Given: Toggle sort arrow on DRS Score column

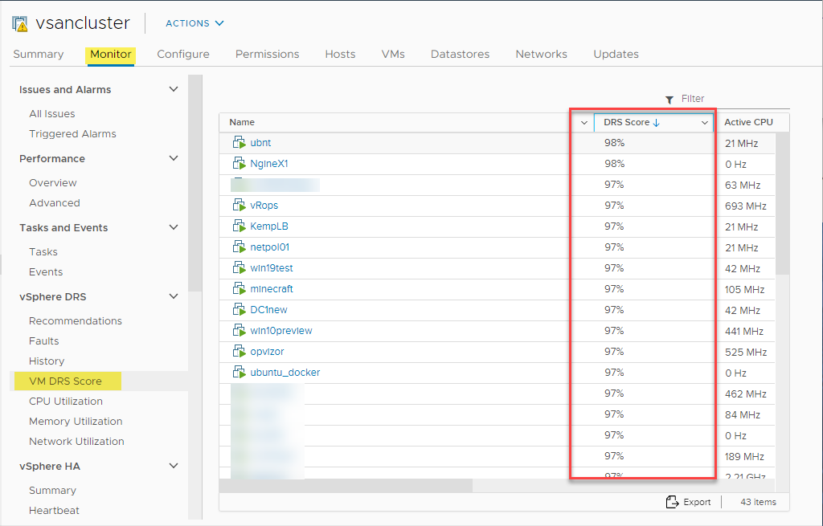Looking at the screenshot, I should 656,123.
